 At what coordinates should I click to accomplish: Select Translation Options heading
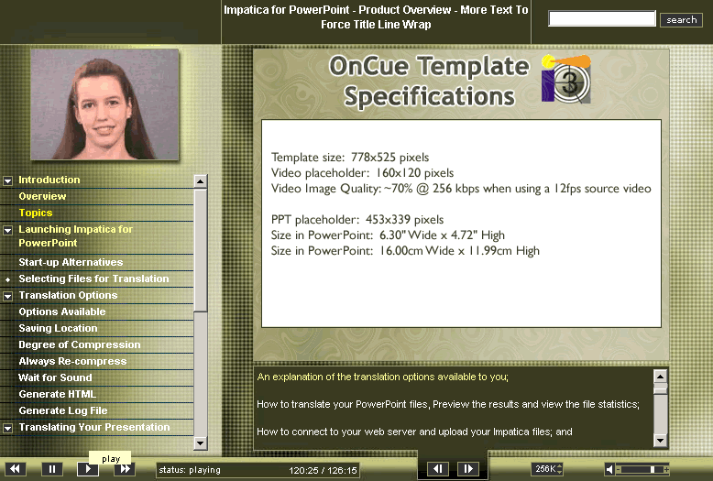(x=68, y=296)
